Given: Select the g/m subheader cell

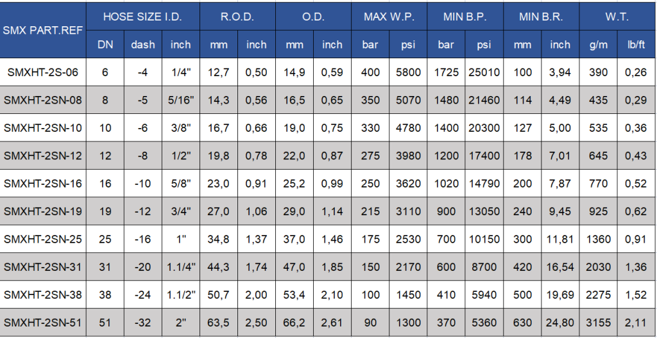Looking at the screenshot, I should tap(598, 45).
